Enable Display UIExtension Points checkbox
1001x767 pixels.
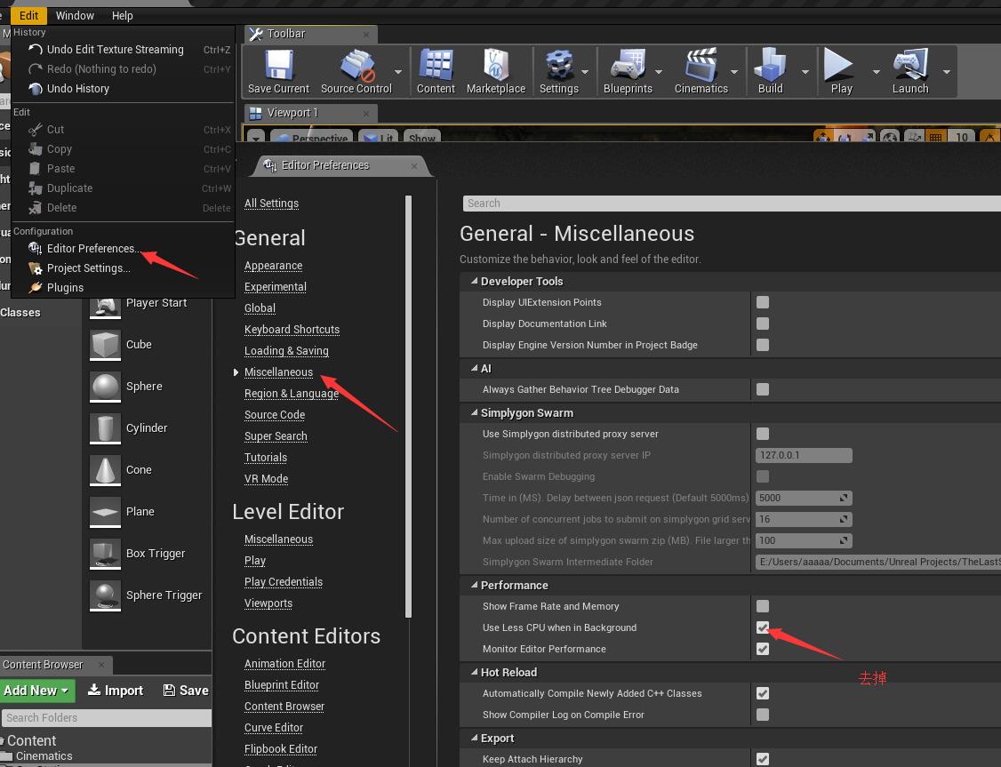pyautogui.click(x=762, y=302)
